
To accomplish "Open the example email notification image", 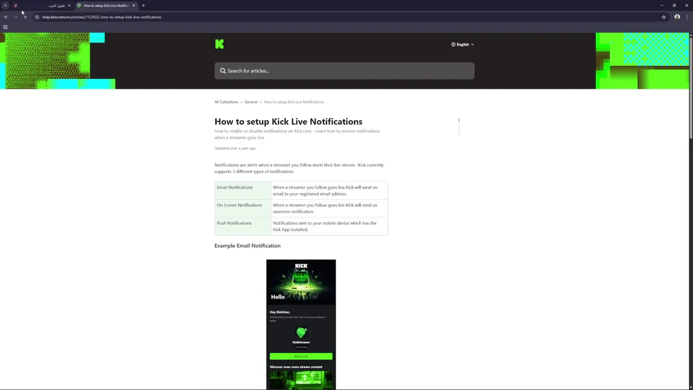I will click(x=301, y=324).
